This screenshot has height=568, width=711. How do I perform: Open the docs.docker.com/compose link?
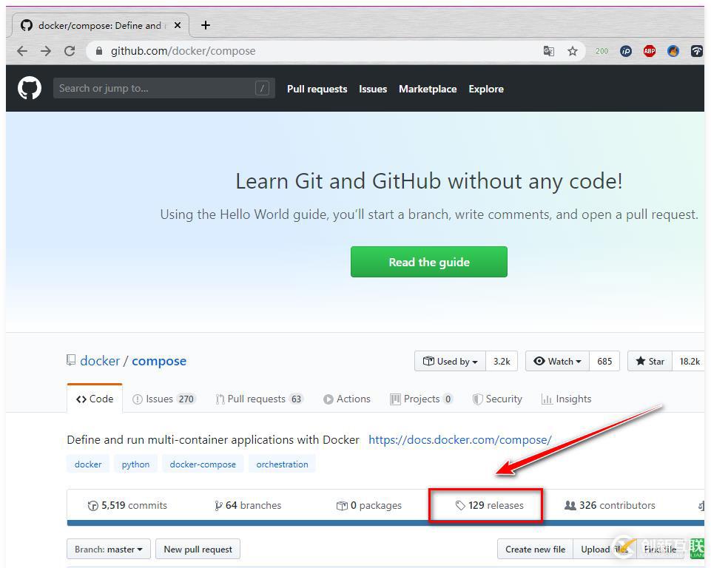coord(459,440)
